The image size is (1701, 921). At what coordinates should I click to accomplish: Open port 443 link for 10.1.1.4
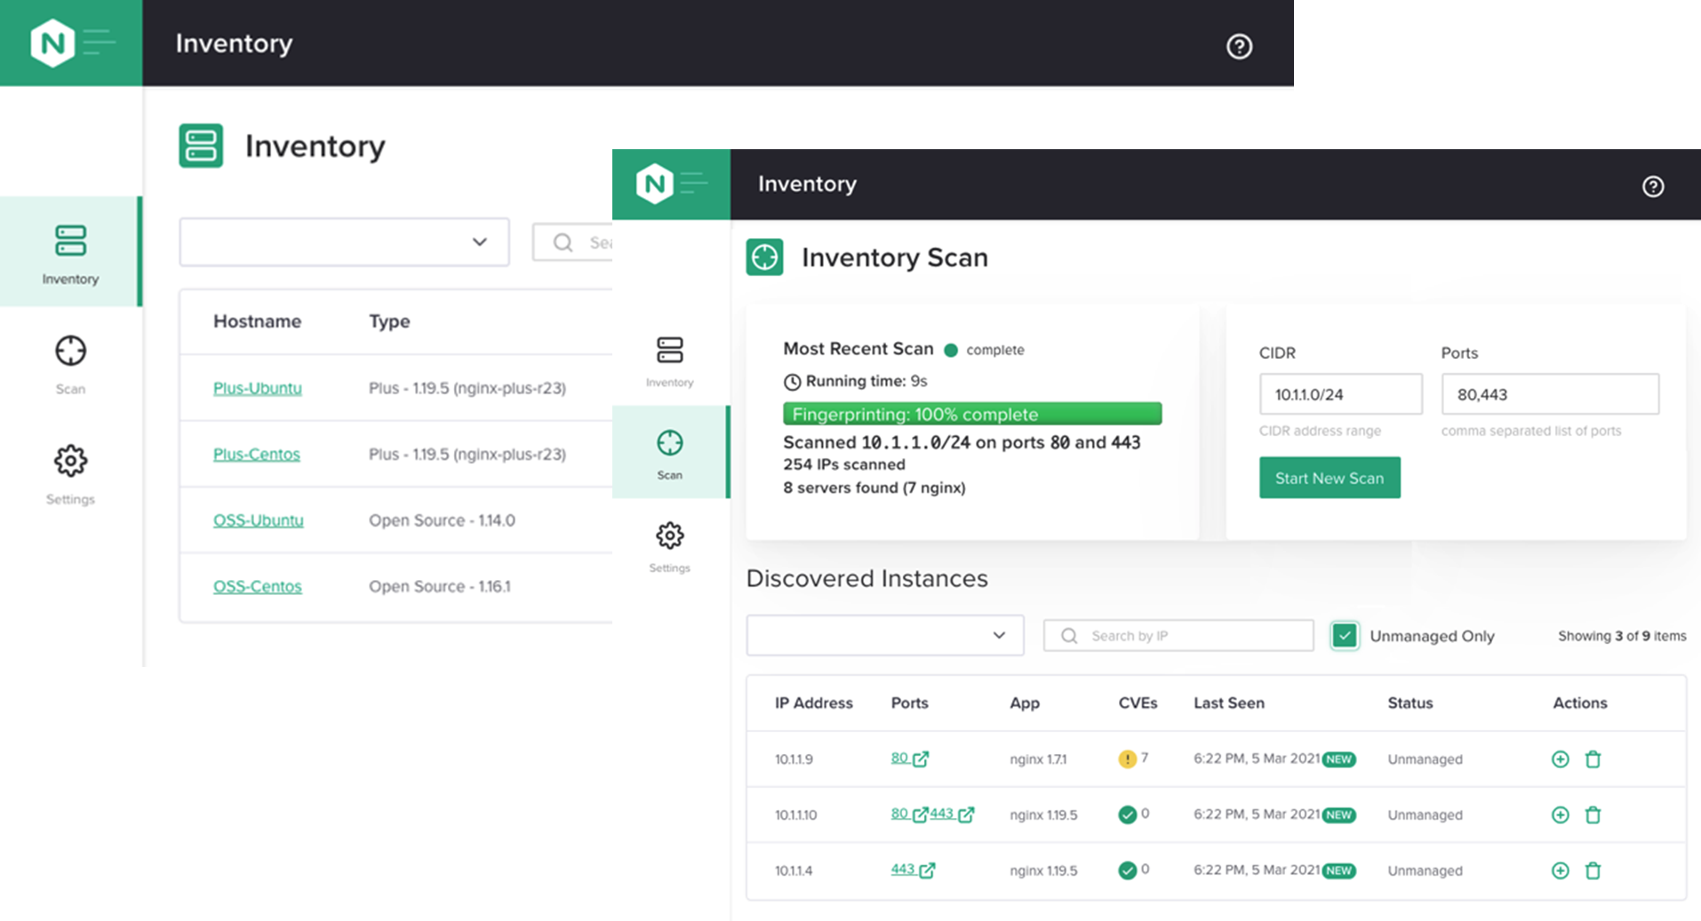[x=913, y=869]
